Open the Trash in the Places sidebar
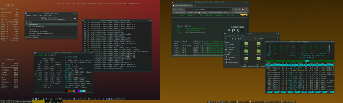Viewport: 343px width, 103px height. (230, 52)
